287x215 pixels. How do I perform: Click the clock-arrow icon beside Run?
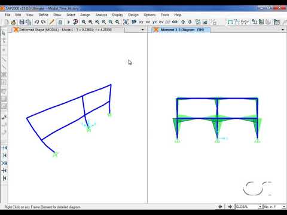(75, 22)
